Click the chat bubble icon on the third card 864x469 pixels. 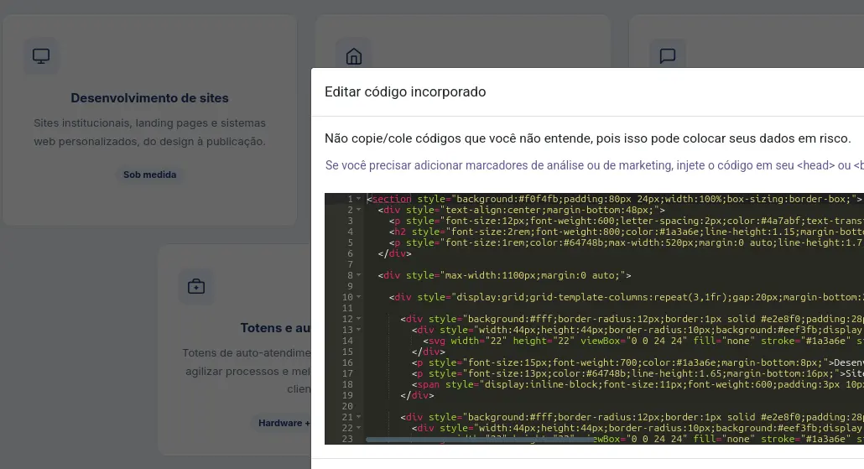click(667, 55)
